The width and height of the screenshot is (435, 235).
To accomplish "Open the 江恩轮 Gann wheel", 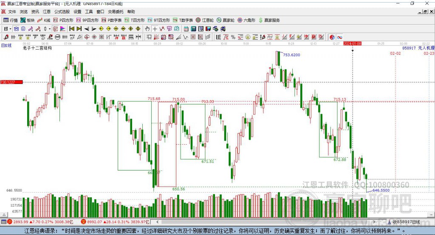I will tap(205, 20).
